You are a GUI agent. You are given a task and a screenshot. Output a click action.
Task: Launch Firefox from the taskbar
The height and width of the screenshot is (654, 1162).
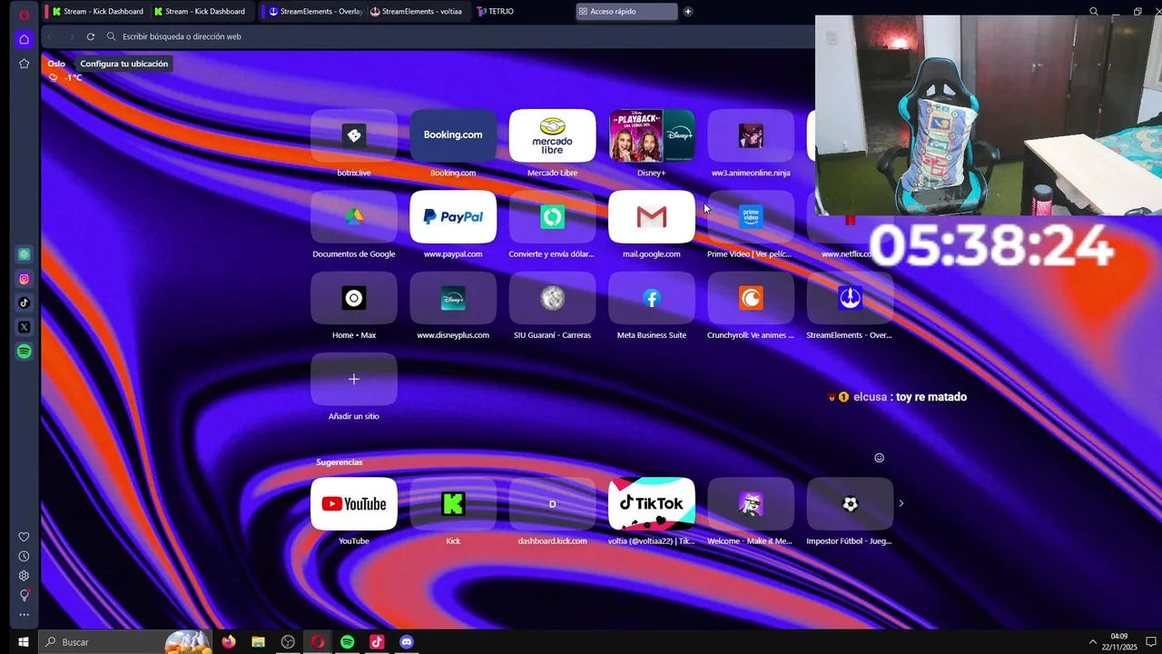click(229, 642)
